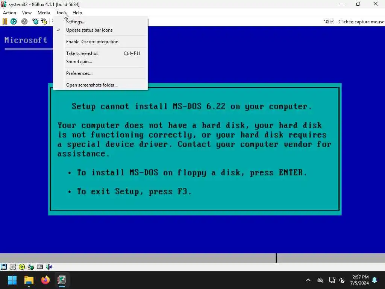Restore down the 86Box window
Viewport: 385px width, 289px height.
(358, 4)
